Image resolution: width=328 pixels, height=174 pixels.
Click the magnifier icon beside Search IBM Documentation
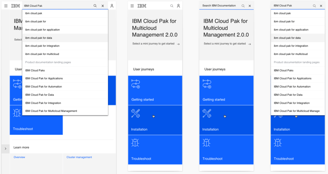point(243,6)
